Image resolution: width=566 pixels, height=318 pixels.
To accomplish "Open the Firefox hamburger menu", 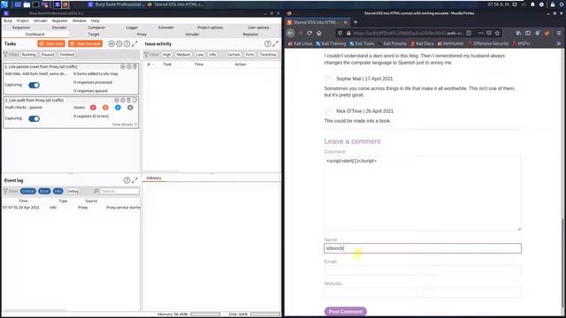I will (x=559, y=33).
